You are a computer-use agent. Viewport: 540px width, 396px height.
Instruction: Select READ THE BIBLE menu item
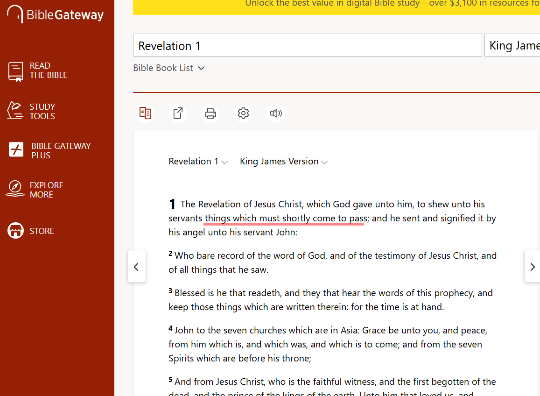coord(48,71)
